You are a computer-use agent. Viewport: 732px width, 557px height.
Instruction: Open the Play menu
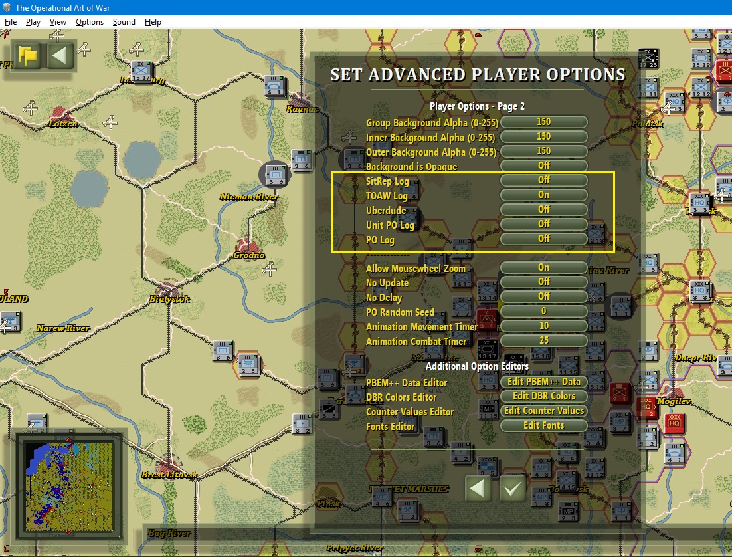click(x=33, y=22)
